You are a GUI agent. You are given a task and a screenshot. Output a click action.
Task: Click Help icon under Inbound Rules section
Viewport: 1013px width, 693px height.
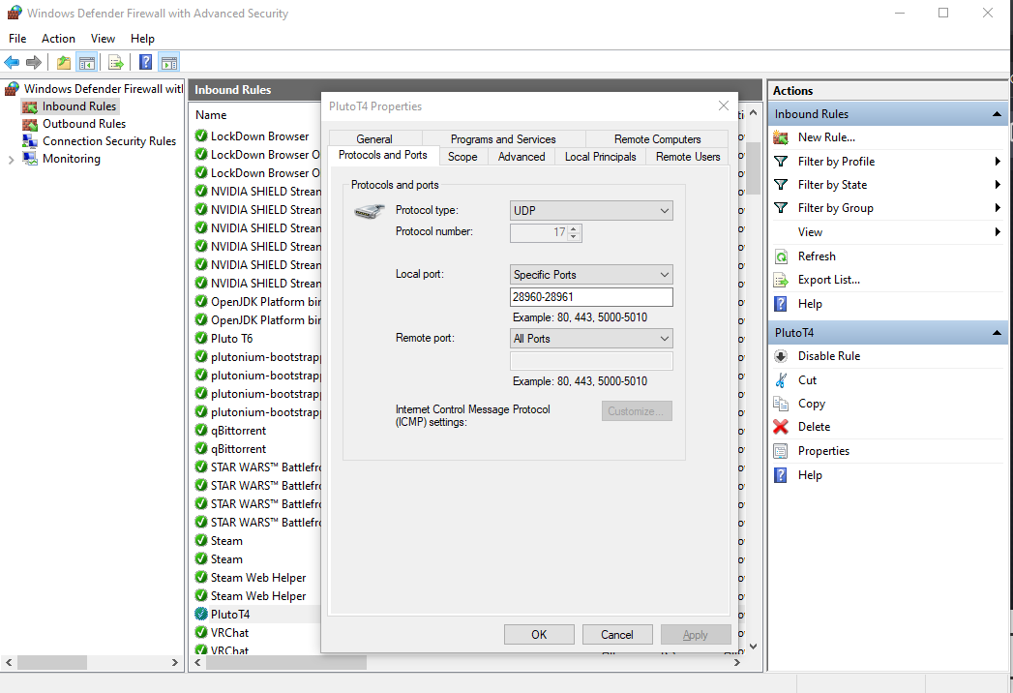pos(781,304)
